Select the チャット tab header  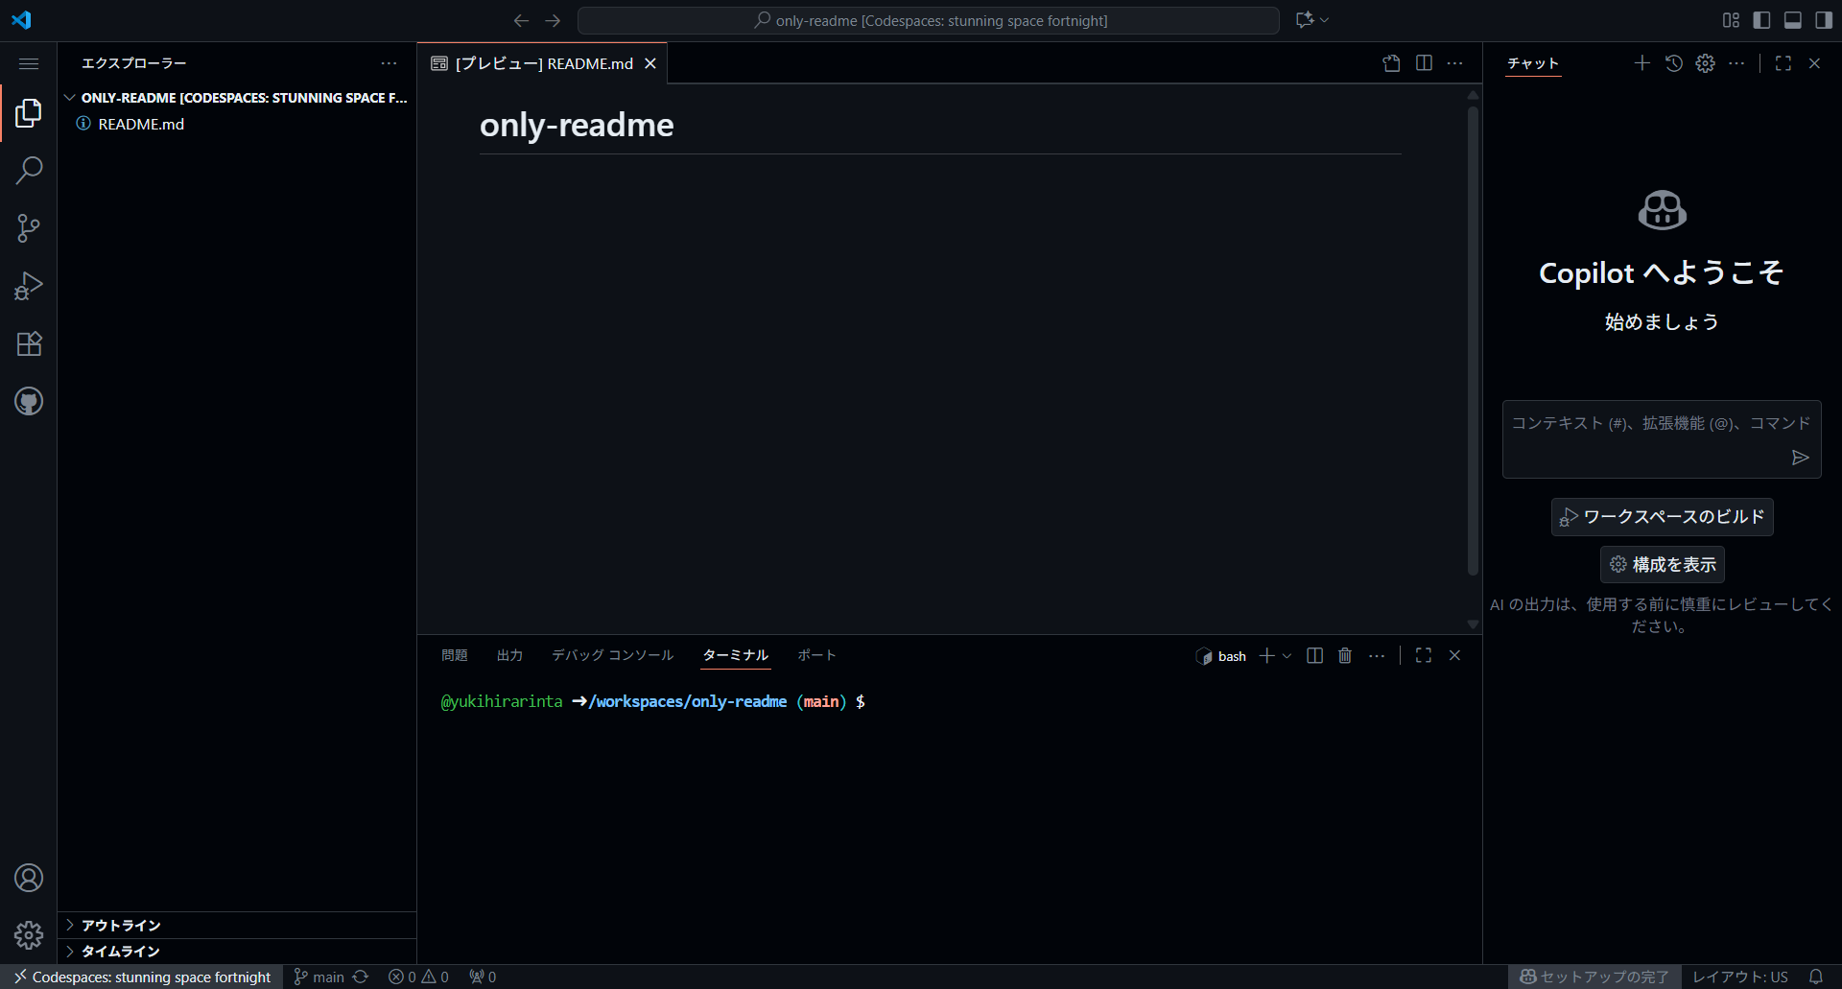coord(1533,63)
